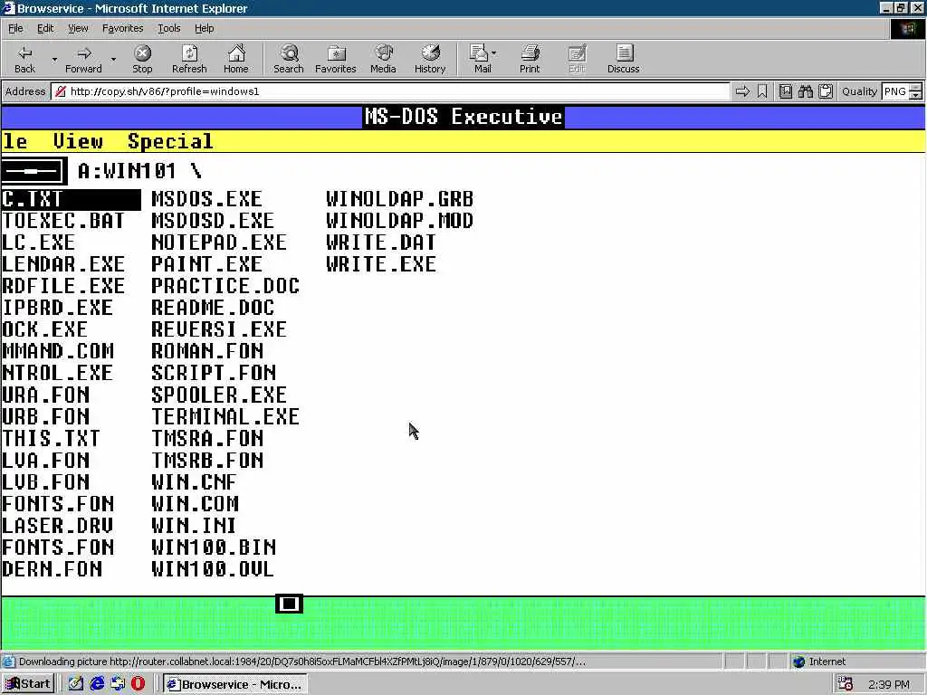Show the History pane
This screenshot has height=695, width=927.
[x=430, y=59]
